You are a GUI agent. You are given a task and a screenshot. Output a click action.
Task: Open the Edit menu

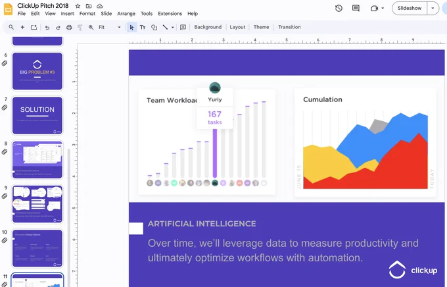[35, 14]
